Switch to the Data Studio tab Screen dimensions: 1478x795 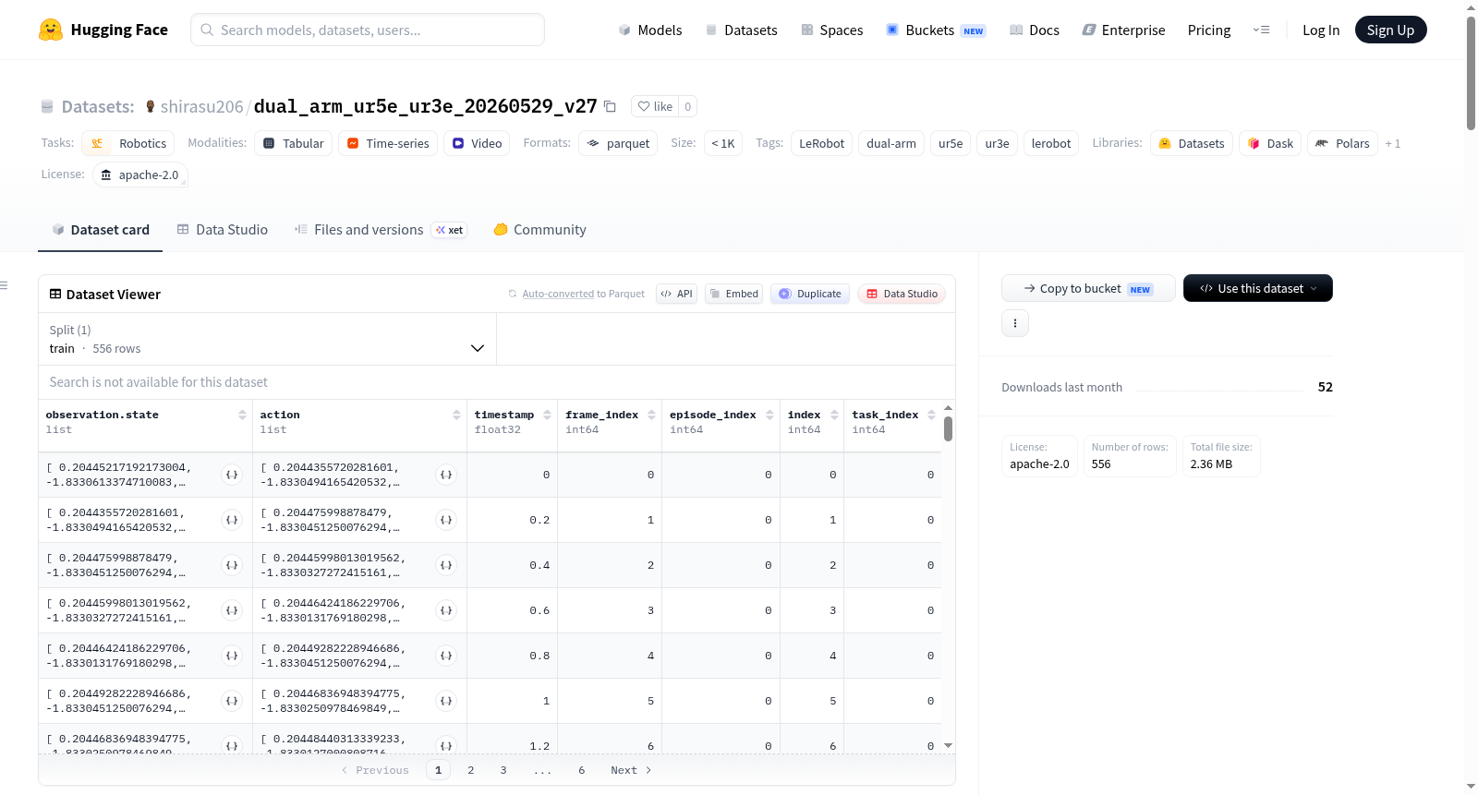tap(223, 230)
